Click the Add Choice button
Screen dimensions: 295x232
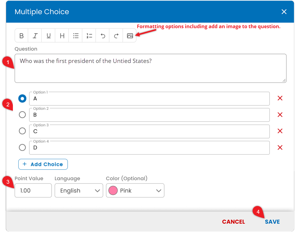43,164
